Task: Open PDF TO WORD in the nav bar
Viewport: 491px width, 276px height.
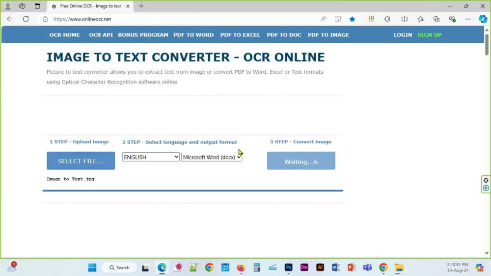Action: coord(193,35)
